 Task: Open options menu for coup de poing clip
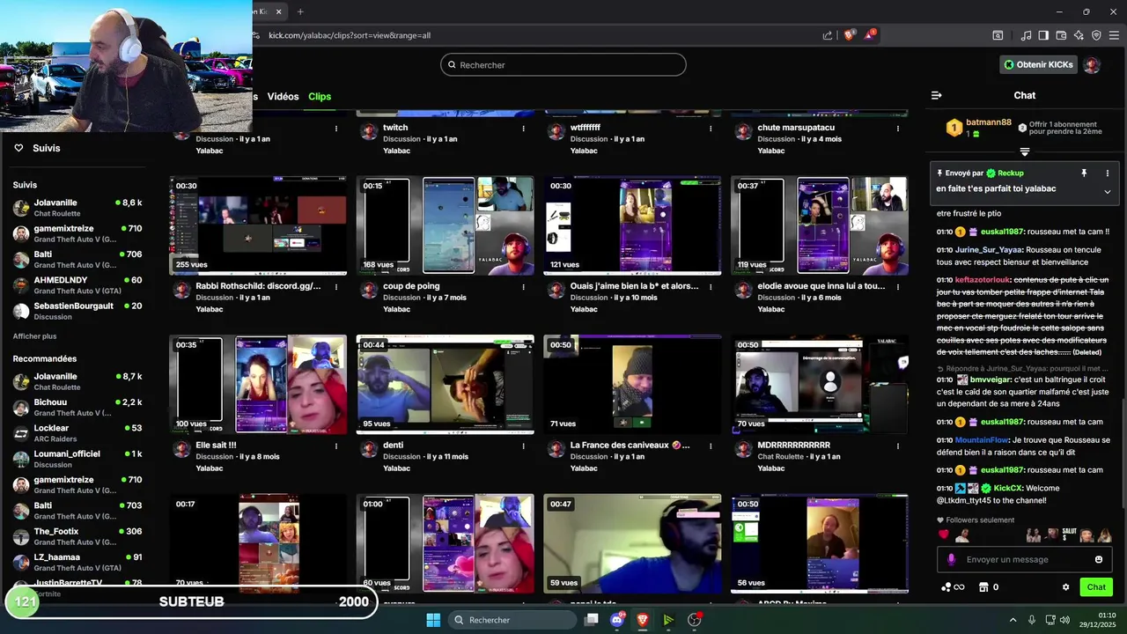(523, 286)
